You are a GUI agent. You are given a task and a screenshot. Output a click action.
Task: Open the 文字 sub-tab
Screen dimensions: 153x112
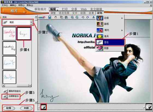pos(75,13)
